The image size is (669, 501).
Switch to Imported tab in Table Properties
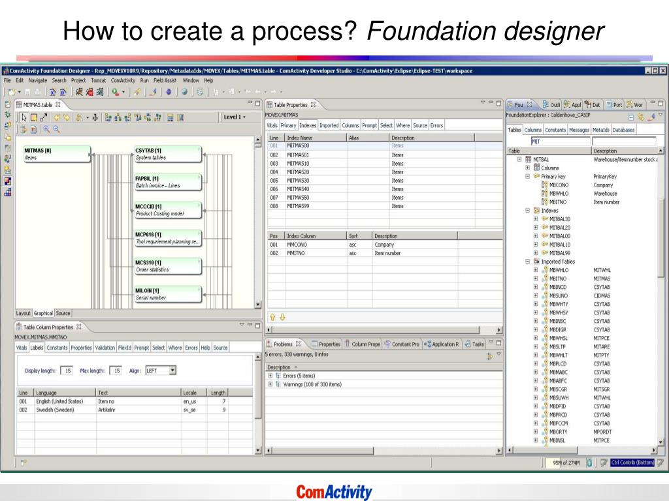(329, 126)
